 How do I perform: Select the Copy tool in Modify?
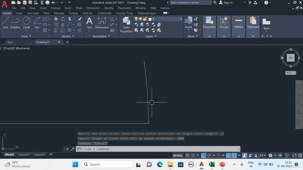[x=56, y=25]
